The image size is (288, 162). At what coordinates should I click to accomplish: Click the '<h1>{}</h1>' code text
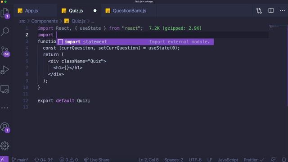pos(68,68)
